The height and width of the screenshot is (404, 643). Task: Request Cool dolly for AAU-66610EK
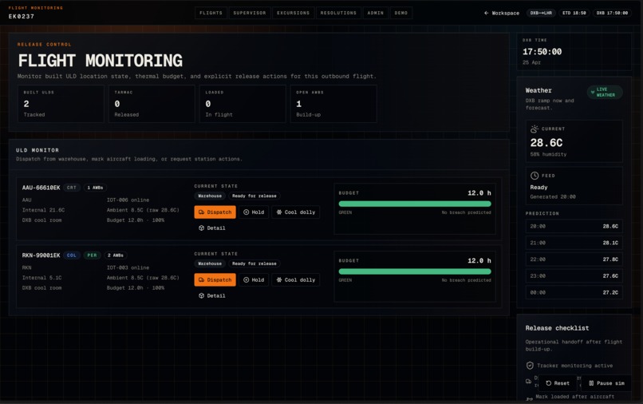point(296,212)
